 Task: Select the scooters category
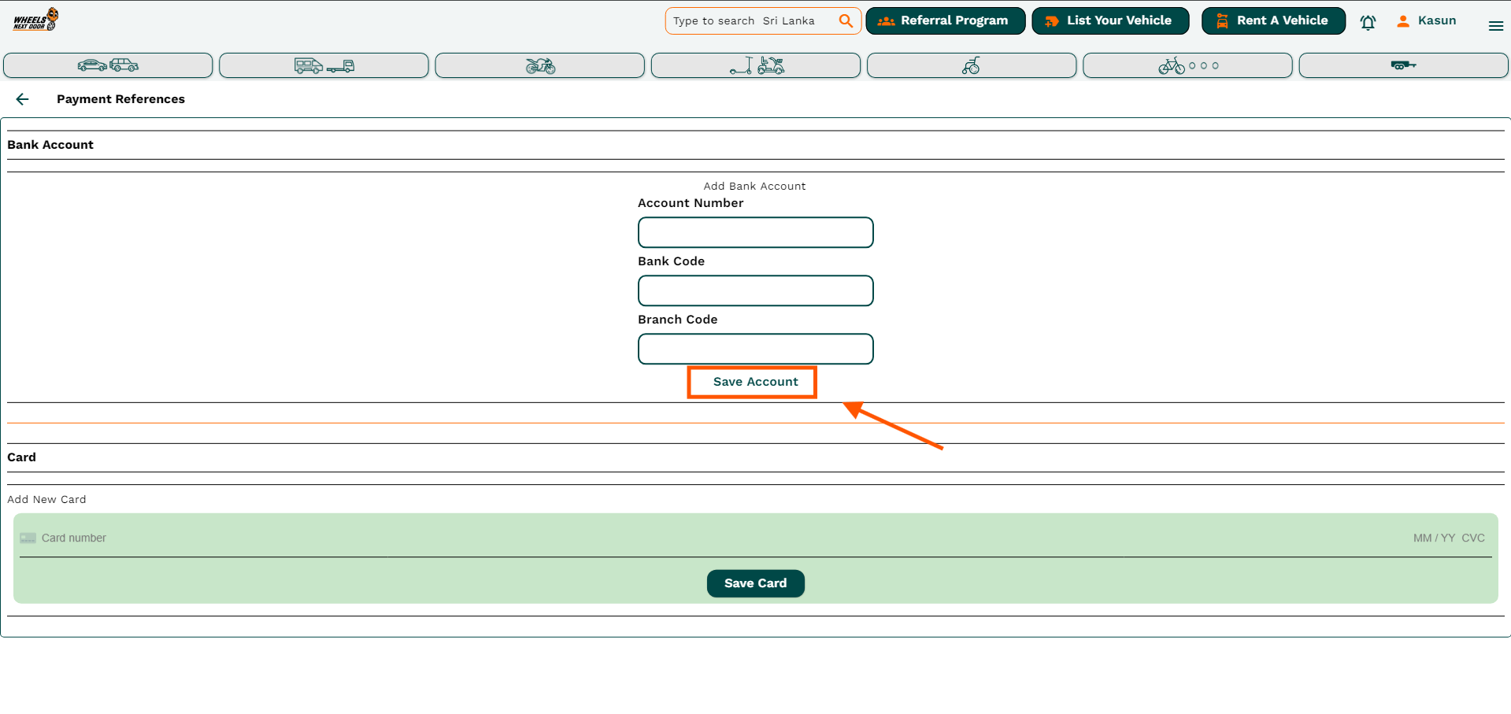[x=755, y=65]
